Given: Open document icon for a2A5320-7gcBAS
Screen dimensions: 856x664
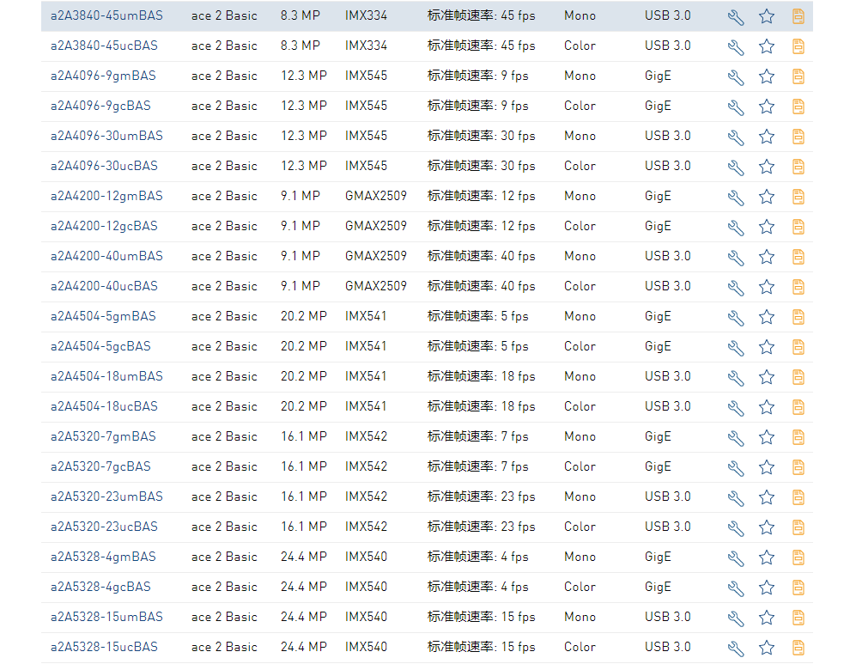Looking at the screenshot, I should (798, 467).
